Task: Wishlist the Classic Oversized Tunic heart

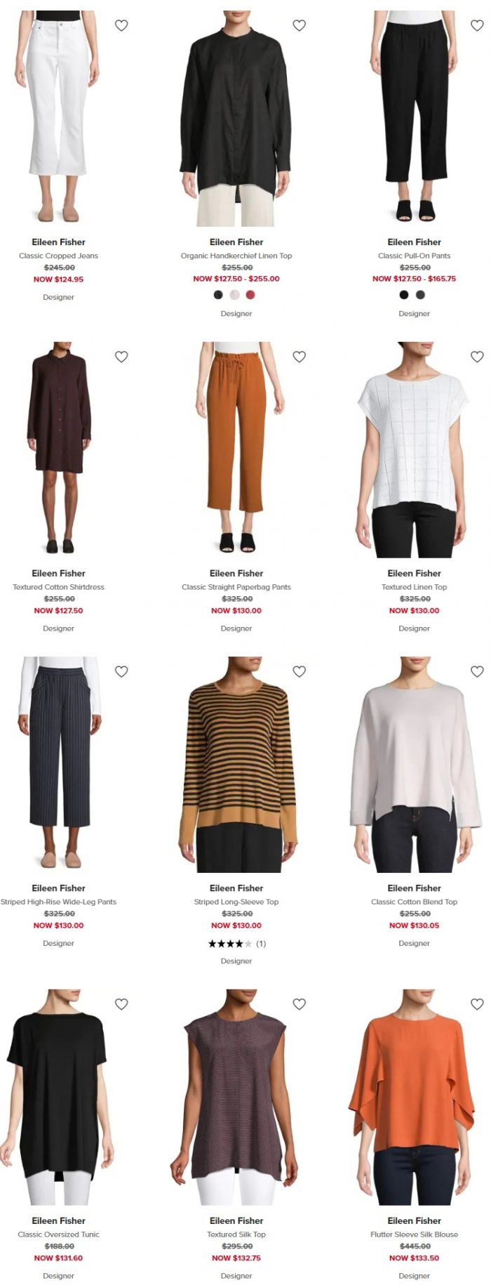Action: pyautogui.click(x=121, y=1004)
